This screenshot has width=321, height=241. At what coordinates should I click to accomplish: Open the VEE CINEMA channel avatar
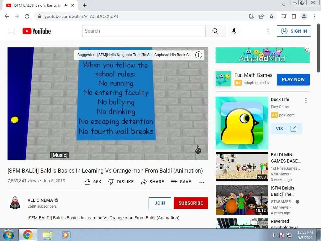click(15, 203)
